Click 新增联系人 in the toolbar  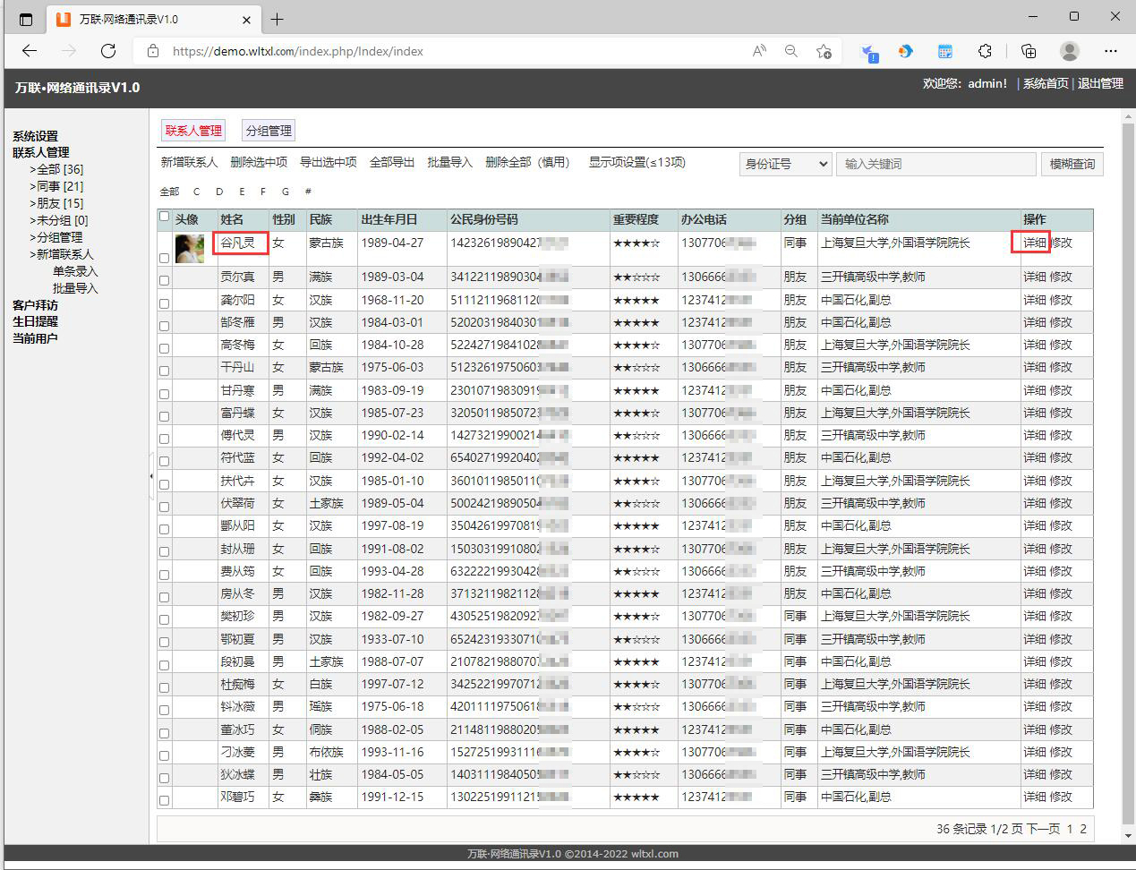point(189,163)
